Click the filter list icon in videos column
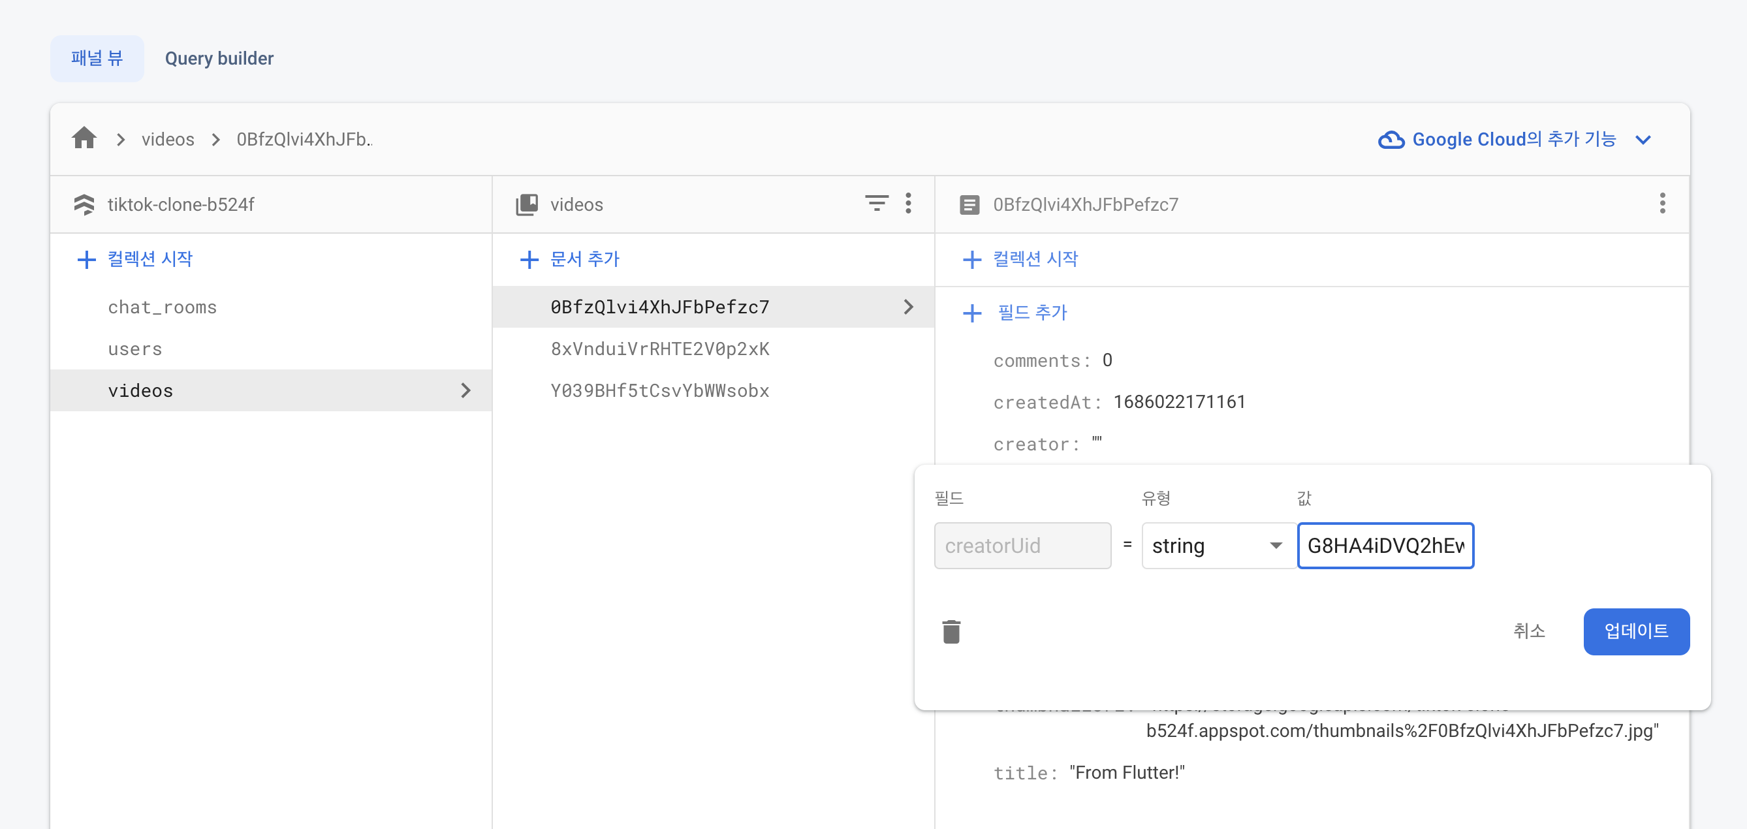1747x829 pixels. 876,204
